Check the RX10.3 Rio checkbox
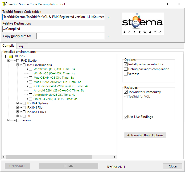The image size is (185, 172). [24, 107]
